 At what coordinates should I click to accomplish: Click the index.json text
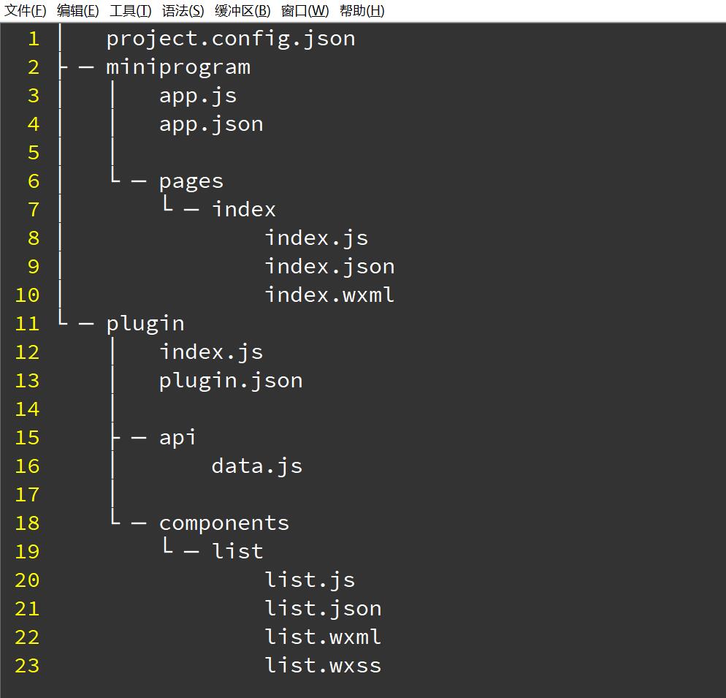tap(329, 267)
